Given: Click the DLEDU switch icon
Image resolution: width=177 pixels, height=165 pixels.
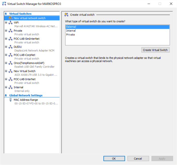Looking at the screenshot, I should click(x=11, y=47).
